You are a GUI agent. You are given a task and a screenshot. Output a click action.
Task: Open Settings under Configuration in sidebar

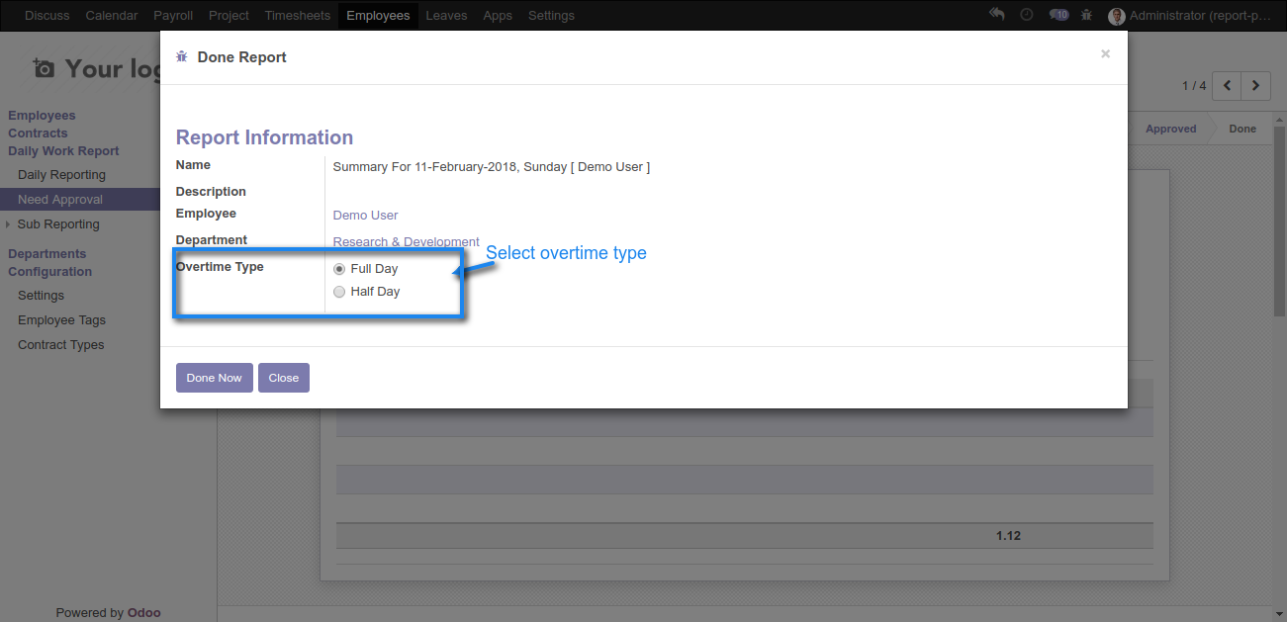(x=41, y=296)
